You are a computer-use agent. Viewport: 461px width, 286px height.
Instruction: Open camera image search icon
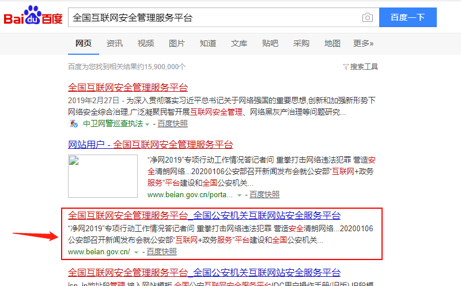tap(368, 18)
